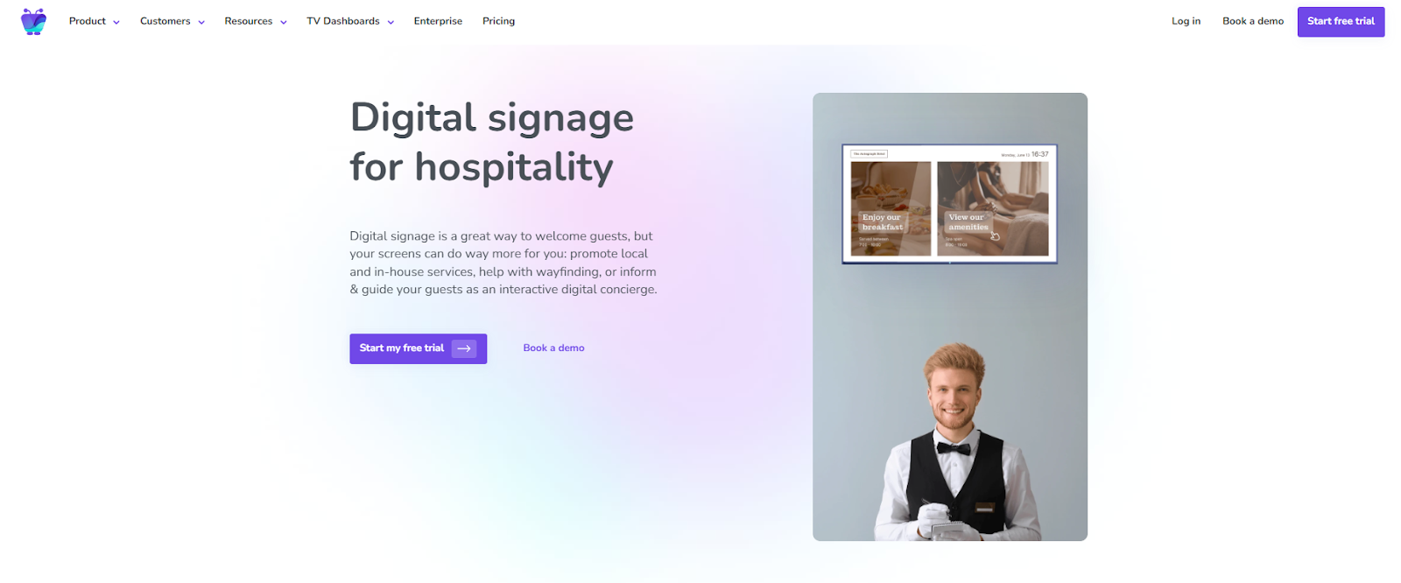Expand the Product dropdown chevron

coord(116,22)
